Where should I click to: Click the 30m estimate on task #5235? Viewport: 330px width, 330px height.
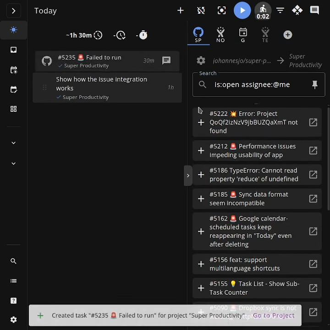point(148,60)
